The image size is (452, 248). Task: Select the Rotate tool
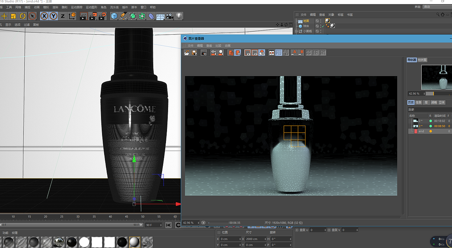(23, 16)
